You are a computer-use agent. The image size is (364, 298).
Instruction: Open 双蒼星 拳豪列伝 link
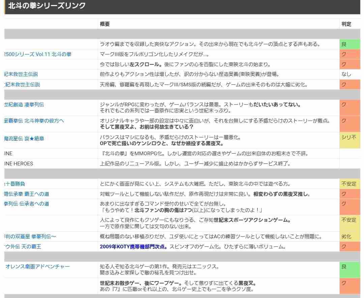(x=30, y=237)
